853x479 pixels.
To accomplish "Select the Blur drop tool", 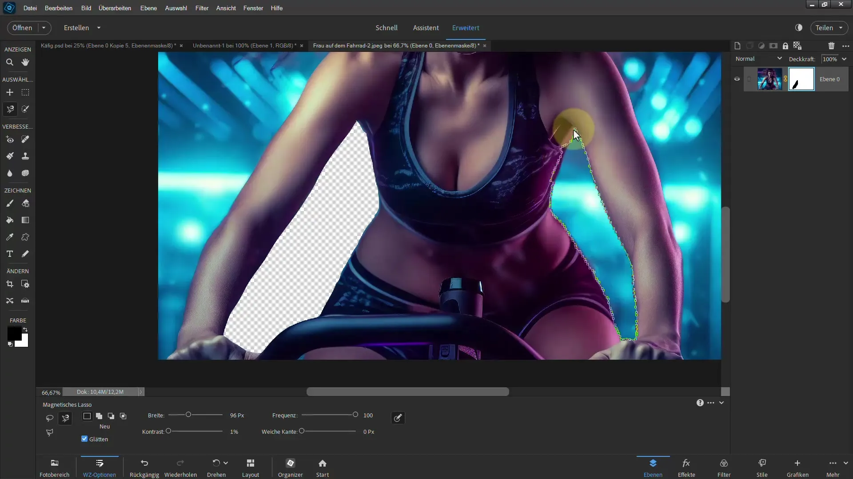I will (x=9, y=173).
